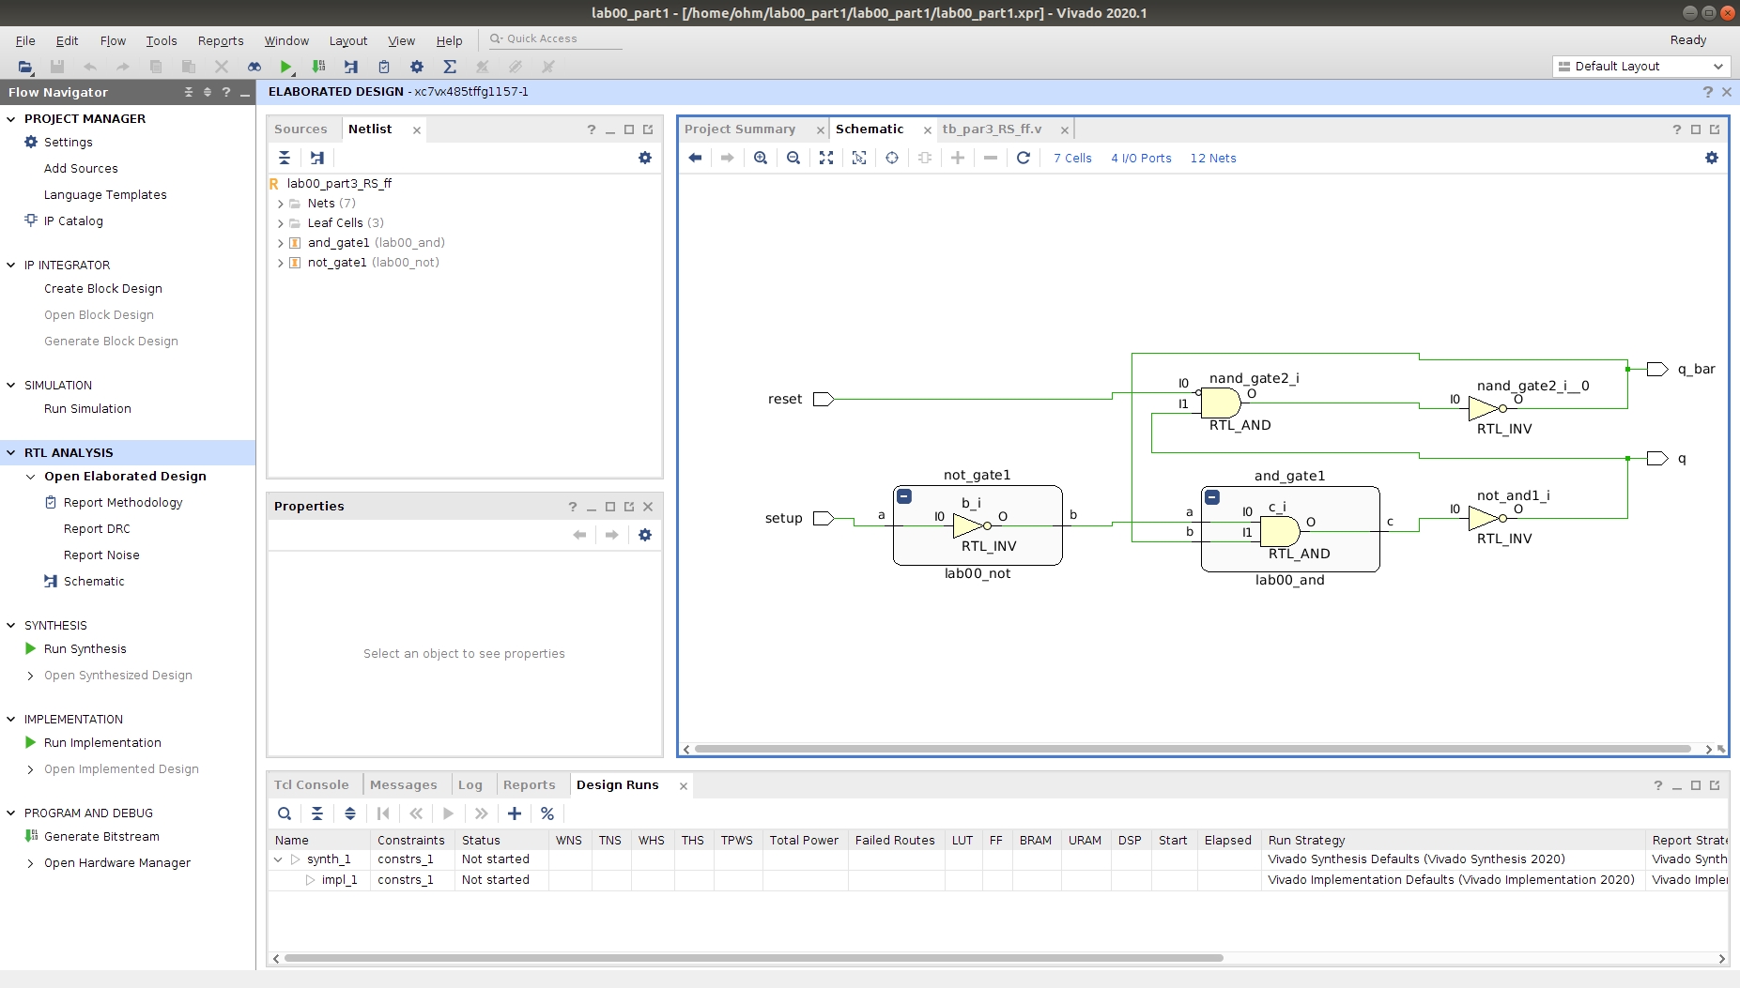1740x988 pixels.
Task: Click Collapse All icon in Netlist panel
Action: pyautogui.click(x=285, y=158)
